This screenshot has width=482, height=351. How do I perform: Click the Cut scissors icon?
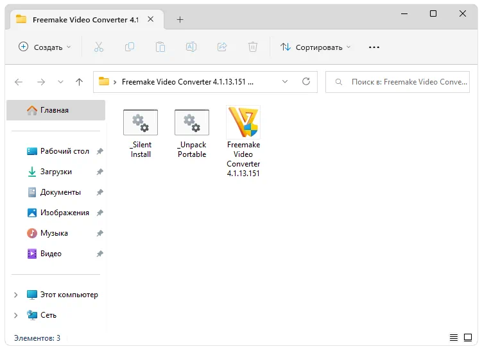coord(99,47)
